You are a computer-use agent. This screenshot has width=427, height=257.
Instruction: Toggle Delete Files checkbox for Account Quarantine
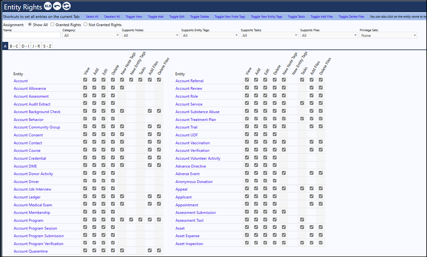(x=159, y=250)
